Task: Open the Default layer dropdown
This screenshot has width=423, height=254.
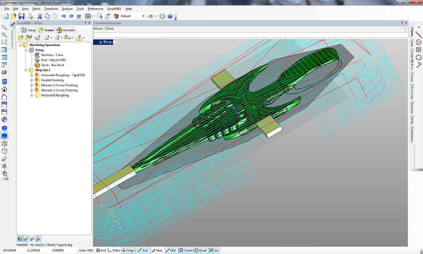Action: (x=143, y=16)
